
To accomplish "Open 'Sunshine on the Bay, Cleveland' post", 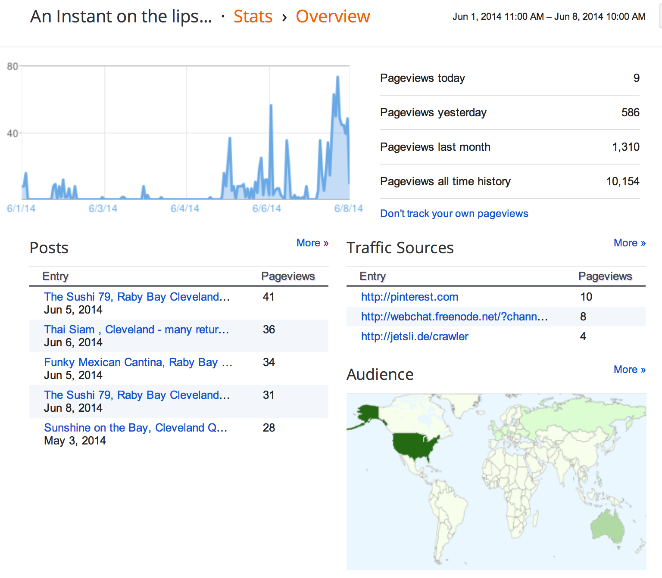I will point(137,428).
